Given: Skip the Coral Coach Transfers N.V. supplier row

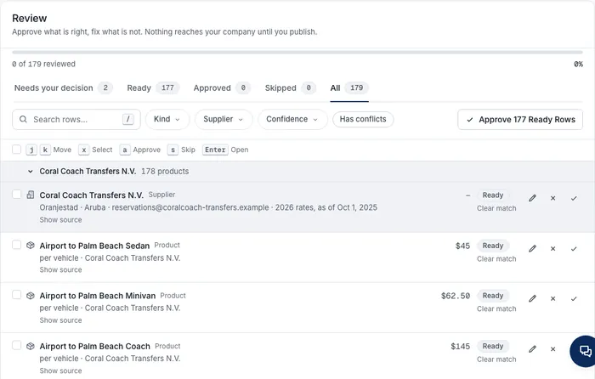Looking at the screenshot, I should (x=552, y=198).
